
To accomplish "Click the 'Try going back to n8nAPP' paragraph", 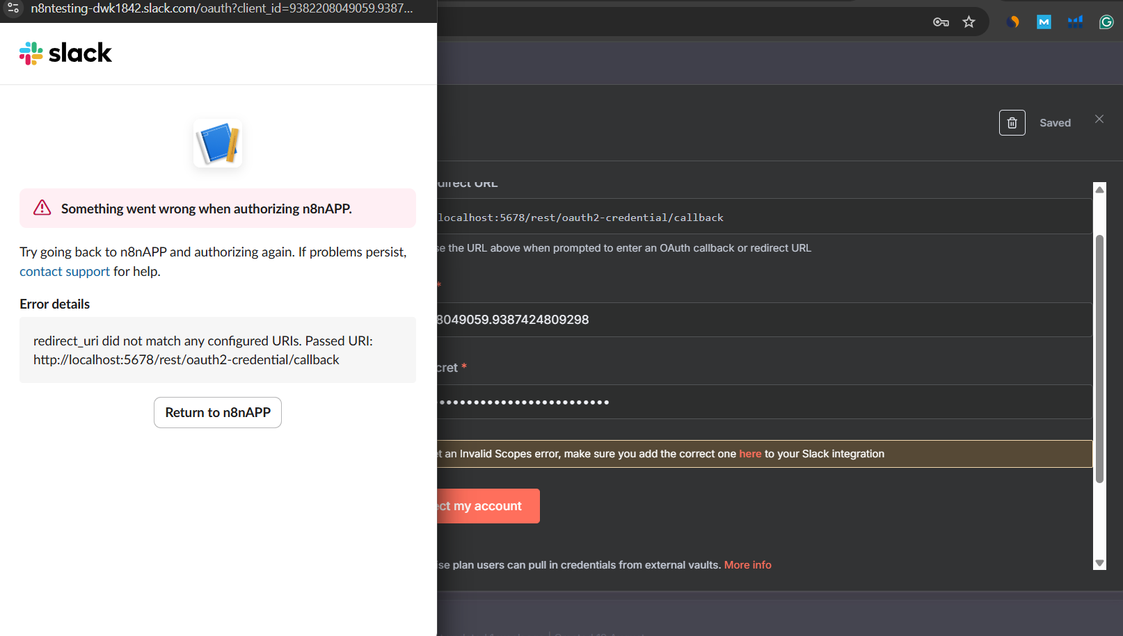I will pyautogui.click(x=213, y=261).
